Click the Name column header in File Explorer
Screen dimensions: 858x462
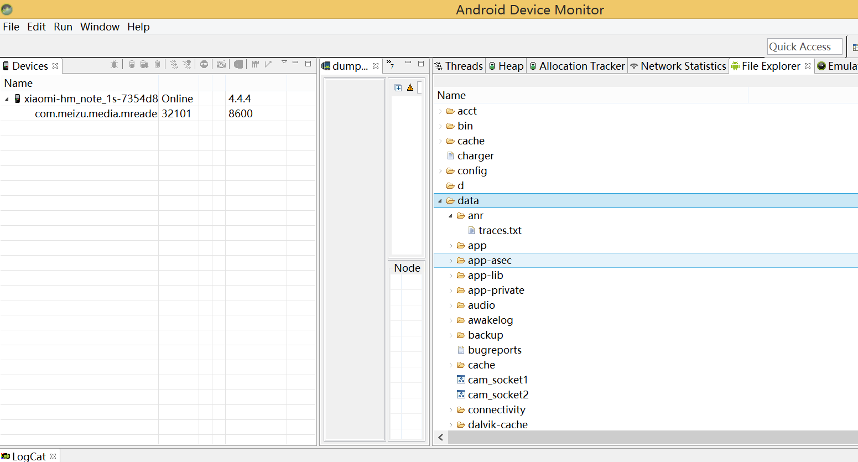pyautogui.click(x=591, y=95)
